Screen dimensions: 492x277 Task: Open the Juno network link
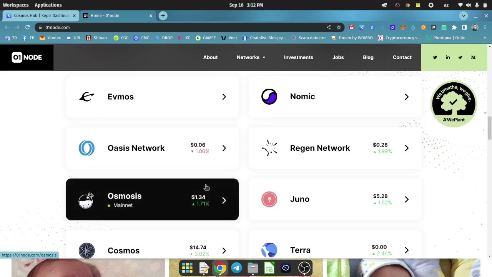335,199
